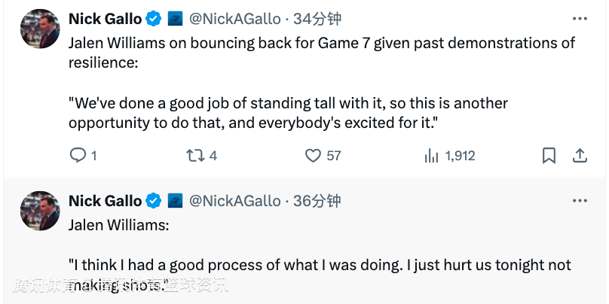The width and height of the screenshot is (609, 304).
Task: Open more options for the second tweet
Action: (x=579, y=201)
